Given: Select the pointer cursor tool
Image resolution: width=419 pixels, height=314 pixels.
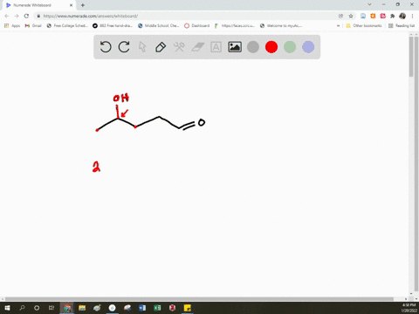Looking at the screenshot, I should 142,47.
